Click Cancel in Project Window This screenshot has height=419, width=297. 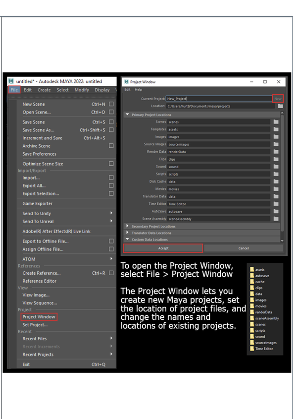pos(244,248)
